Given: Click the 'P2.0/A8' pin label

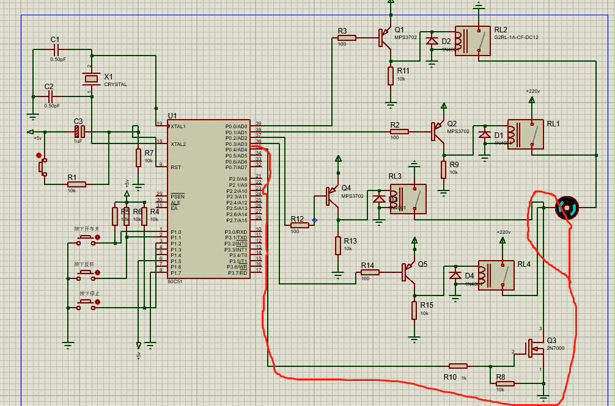Looking at the screenshot, I should [238, 179].
